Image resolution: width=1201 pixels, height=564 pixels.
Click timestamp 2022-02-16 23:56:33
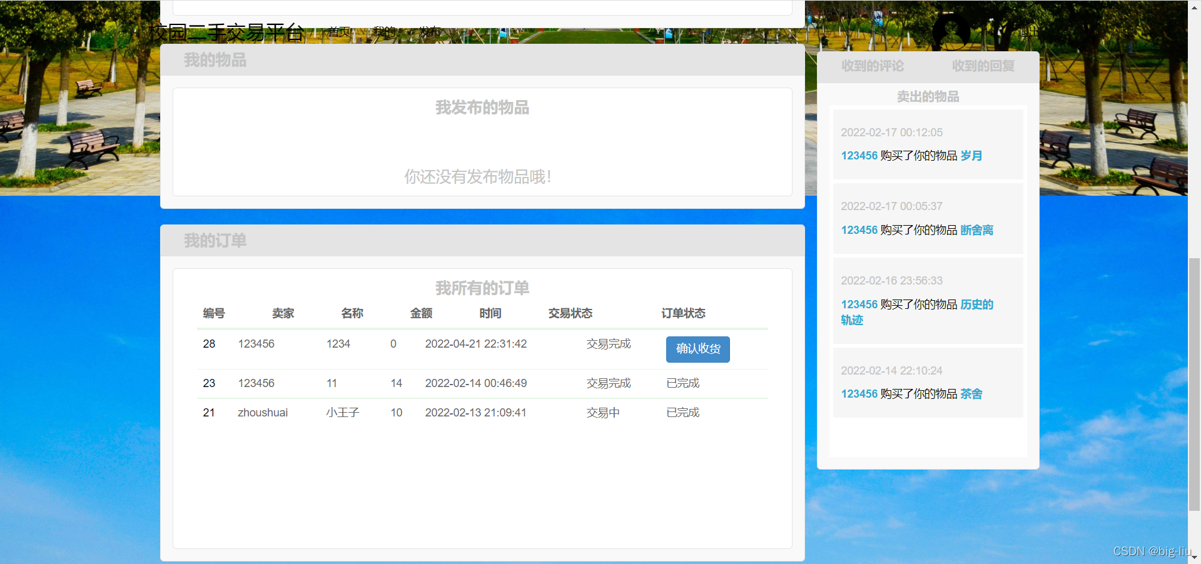(x=891, y=281)
